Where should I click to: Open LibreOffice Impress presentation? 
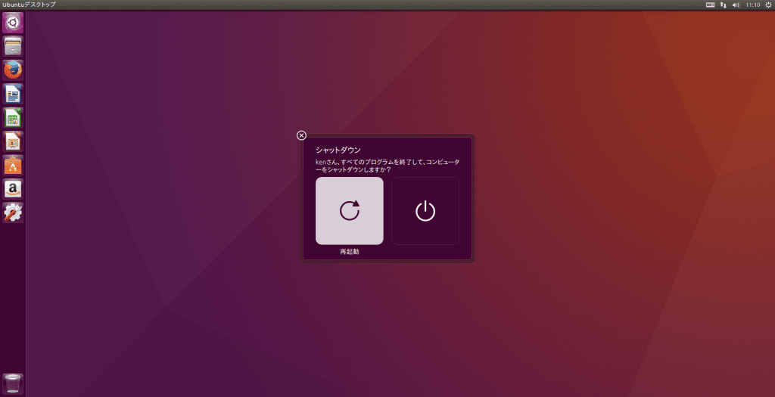coord(13,141)
